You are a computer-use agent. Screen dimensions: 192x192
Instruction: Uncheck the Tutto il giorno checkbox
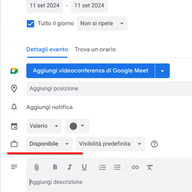click(30, 24)
